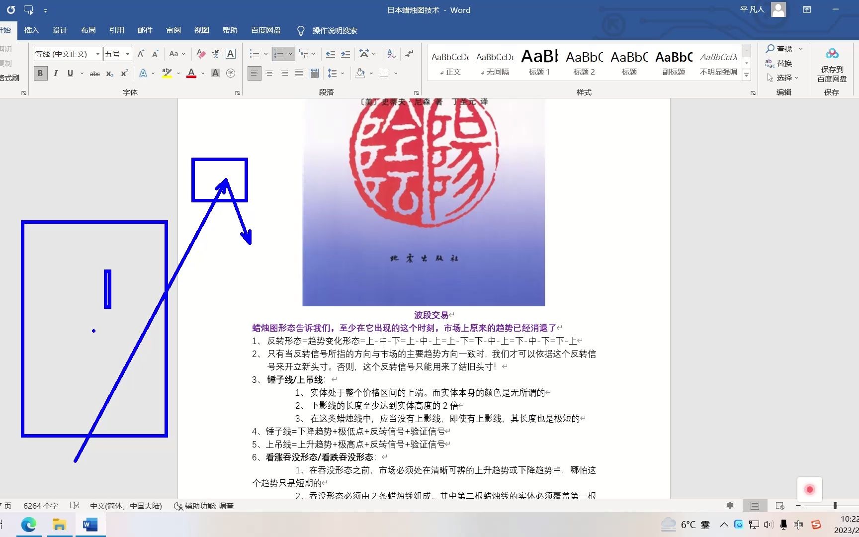Viewport: 859px width, 537px height.
Task: Switch to the 引用 tab
Action: point(116,30)
